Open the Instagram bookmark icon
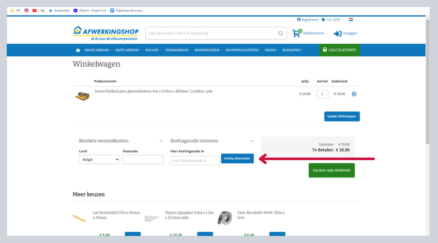This screenshot has height=243, width=438. (26, 10)
